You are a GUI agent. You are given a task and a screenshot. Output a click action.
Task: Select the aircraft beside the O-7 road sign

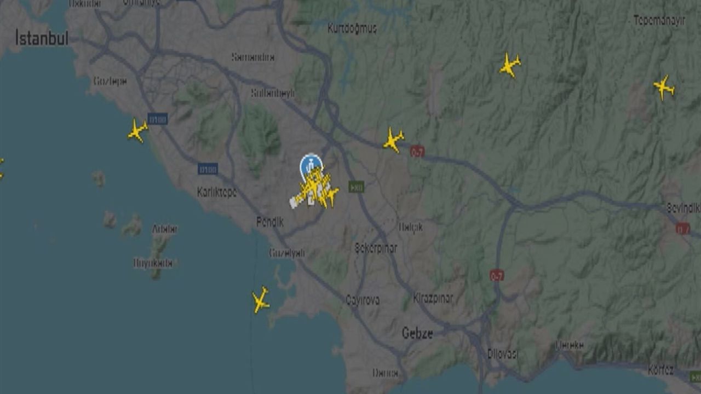click(x=393, y=140)
